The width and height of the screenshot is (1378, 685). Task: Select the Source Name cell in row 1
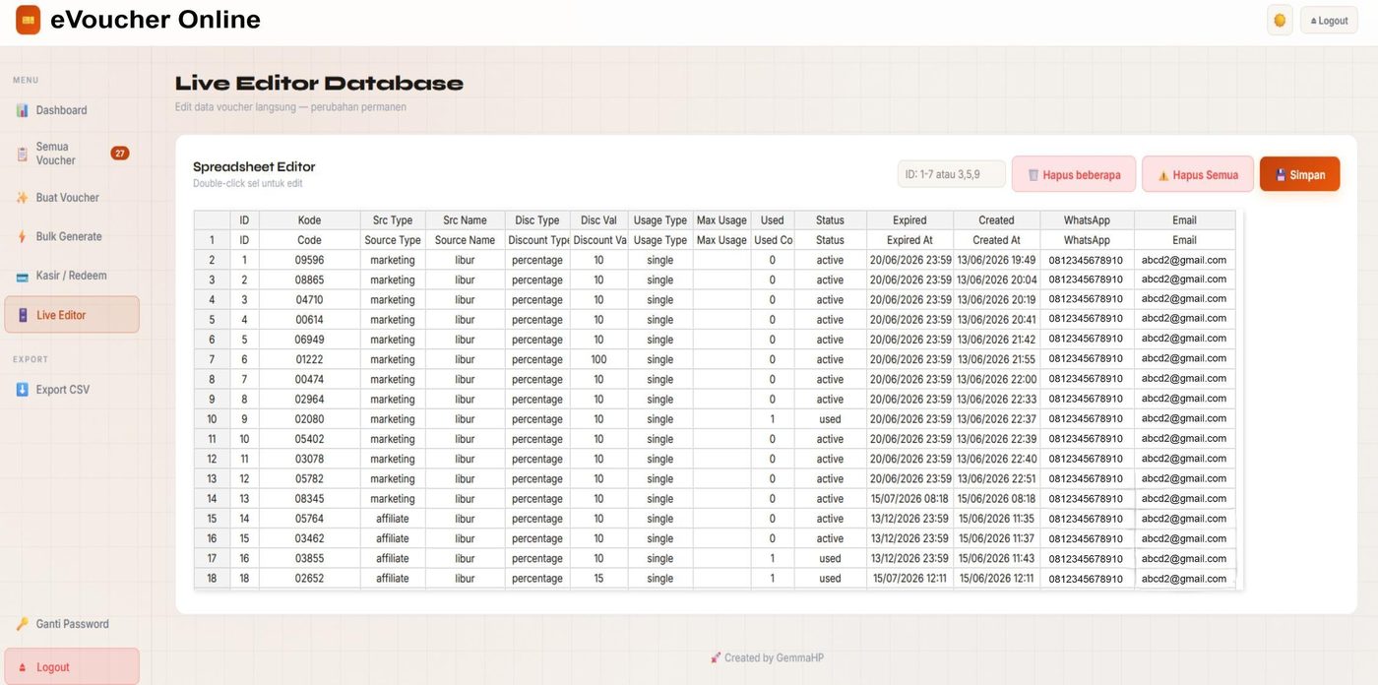pos(465,240)
